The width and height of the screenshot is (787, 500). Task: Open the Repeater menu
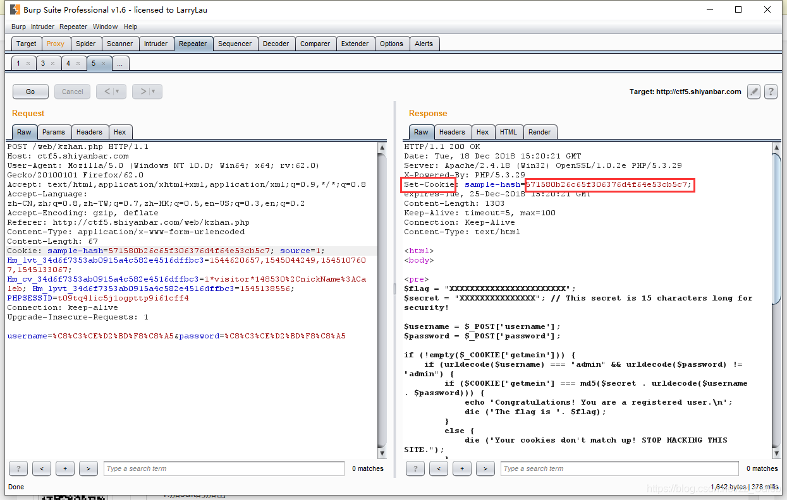(x=73, y=27)
